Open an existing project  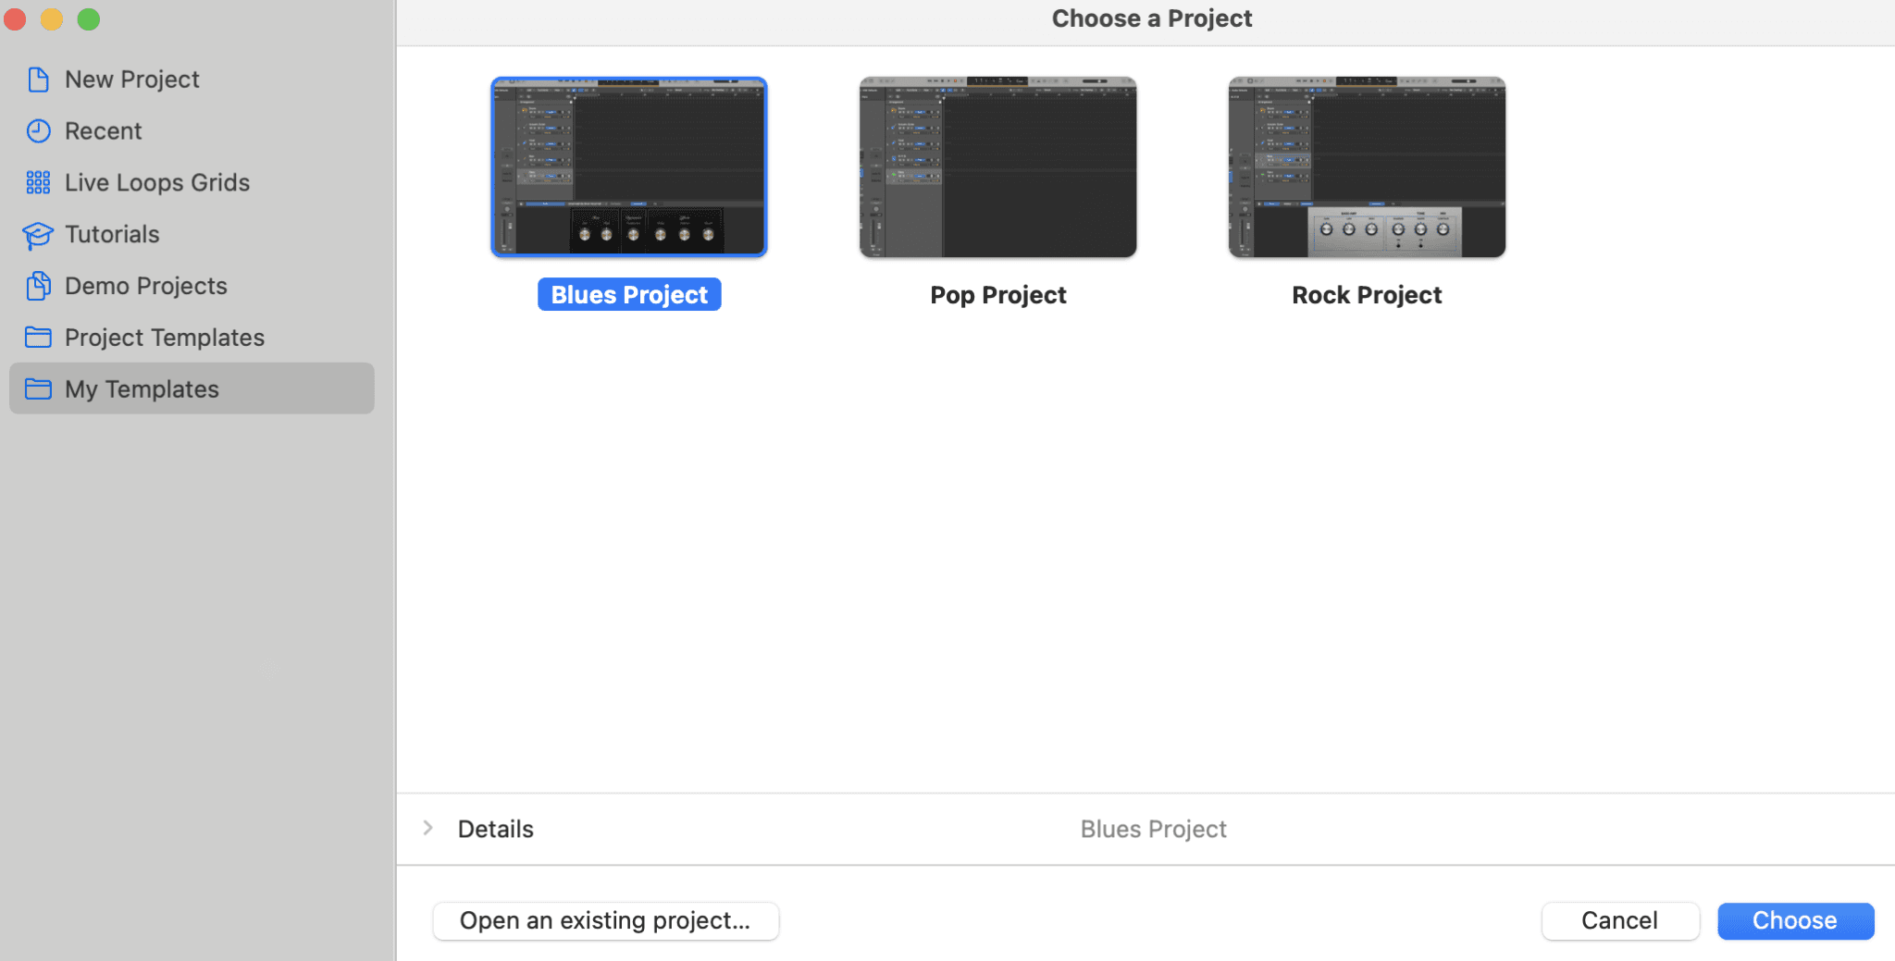[605, 920]
